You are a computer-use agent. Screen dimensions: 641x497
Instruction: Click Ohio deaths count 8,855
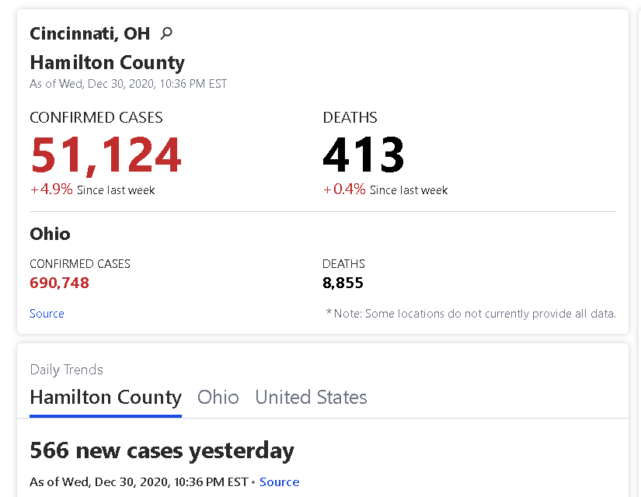pos(343,283)
